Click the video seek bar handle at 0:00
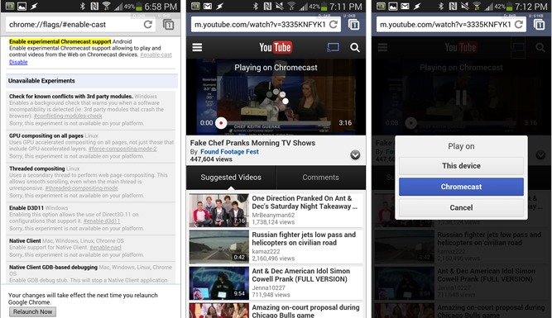Screen dimensions: 552x318 (x=221, y=123)
